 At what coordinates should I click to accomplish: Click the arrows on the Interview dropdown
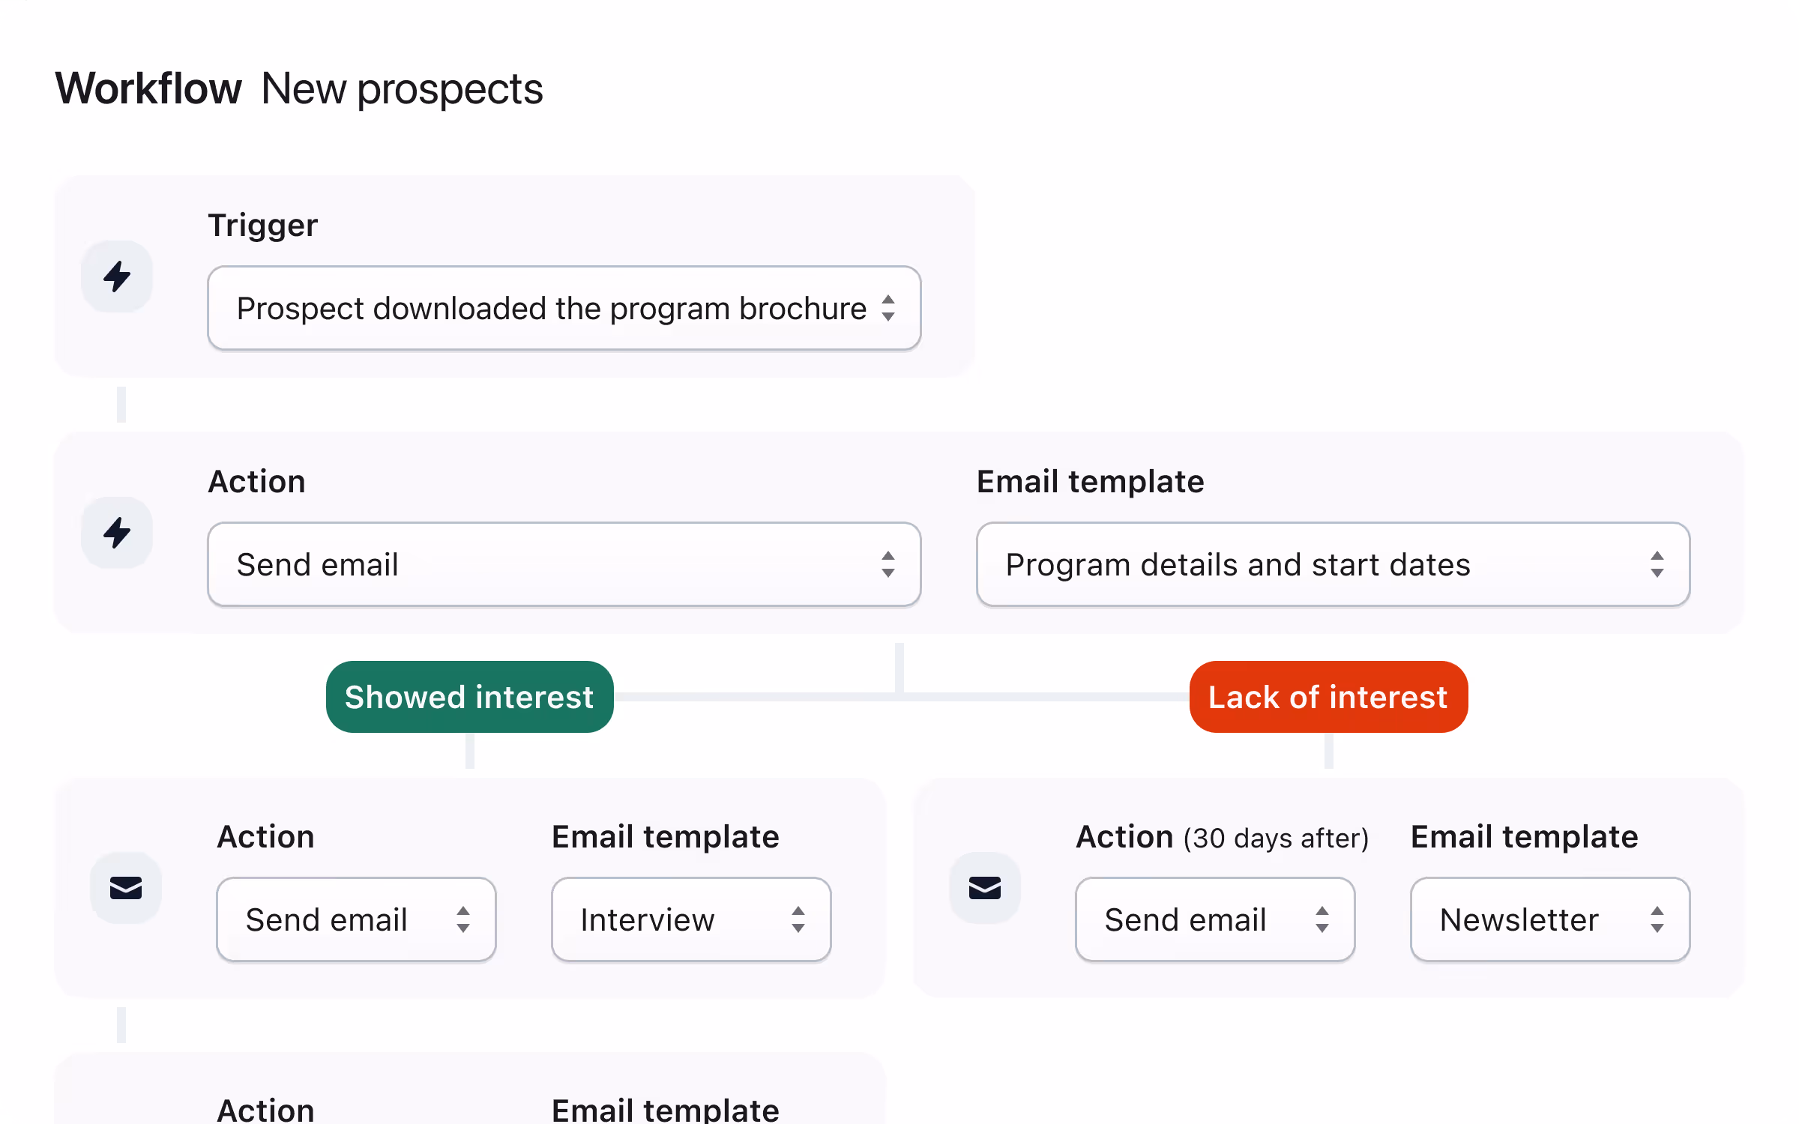(798, 919)
